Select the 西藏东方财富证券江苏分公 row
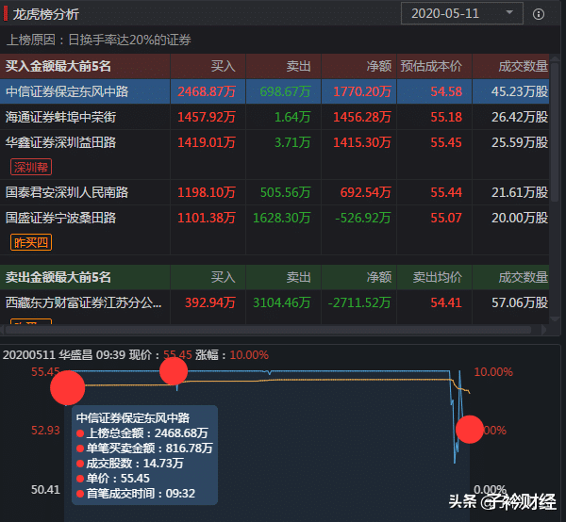 pos(275,306)
